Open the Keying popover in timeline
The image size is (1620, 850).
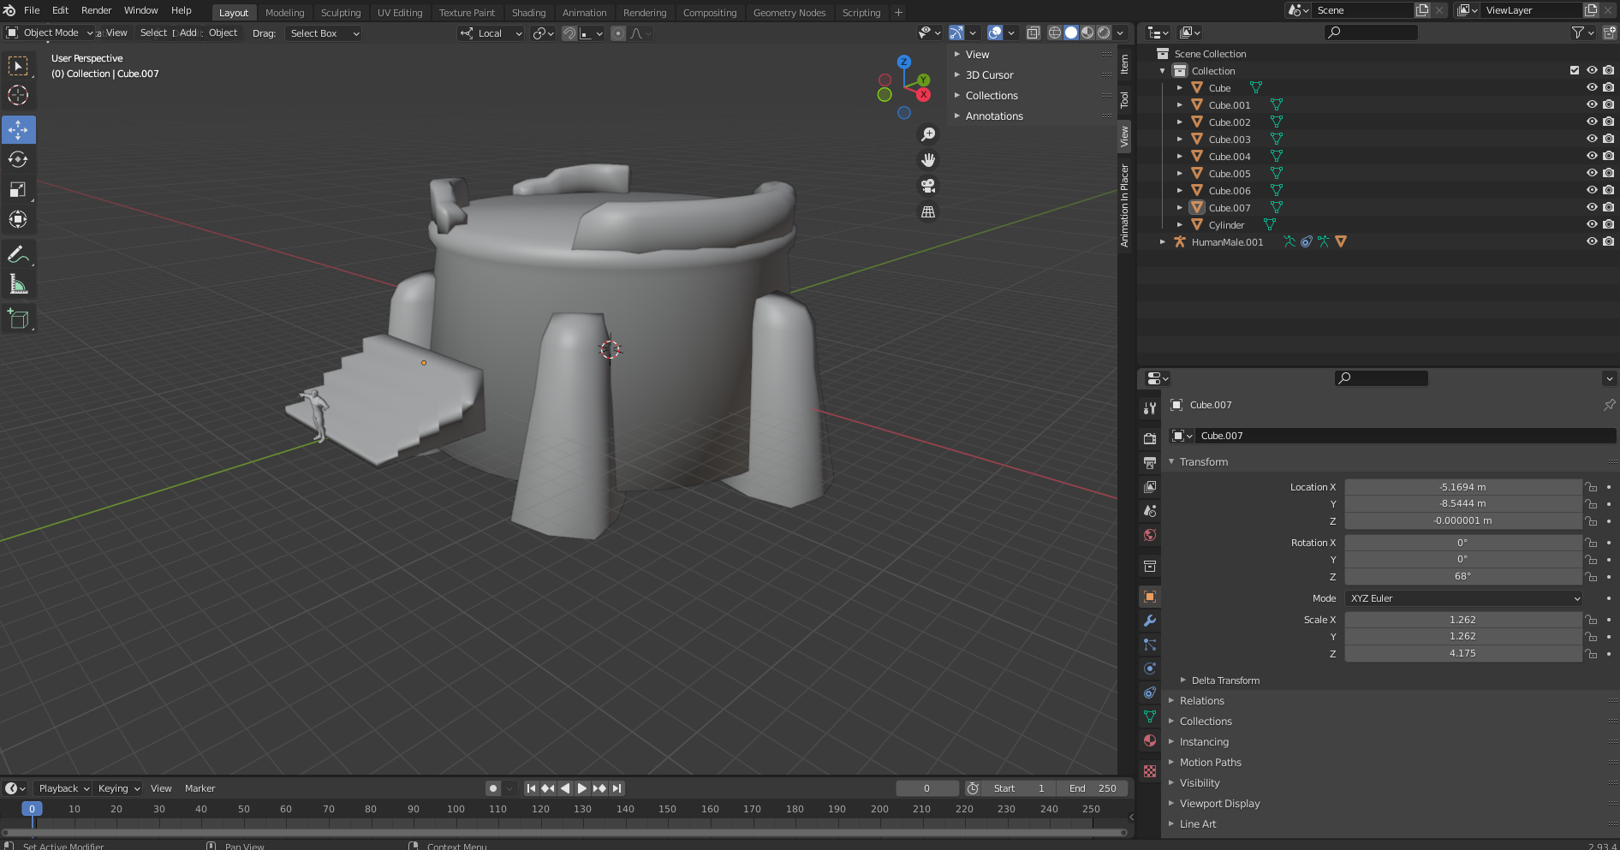pyautogui.click(x=119, y=788)
